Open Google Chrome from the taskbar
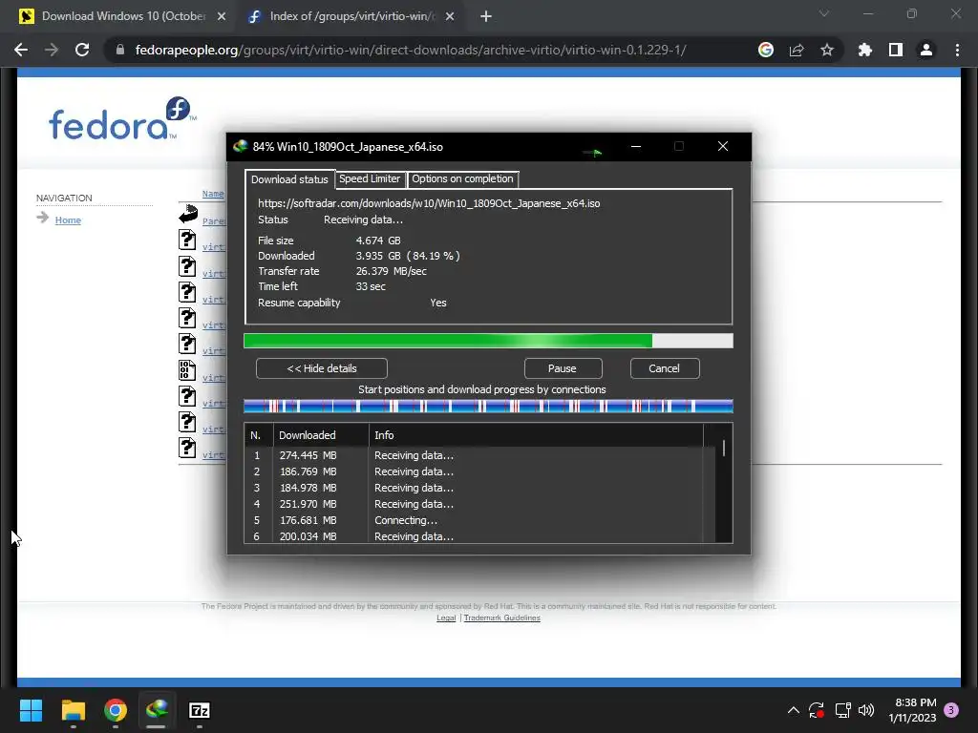Screen dimensions: 978x733 [x=116, y=710]
